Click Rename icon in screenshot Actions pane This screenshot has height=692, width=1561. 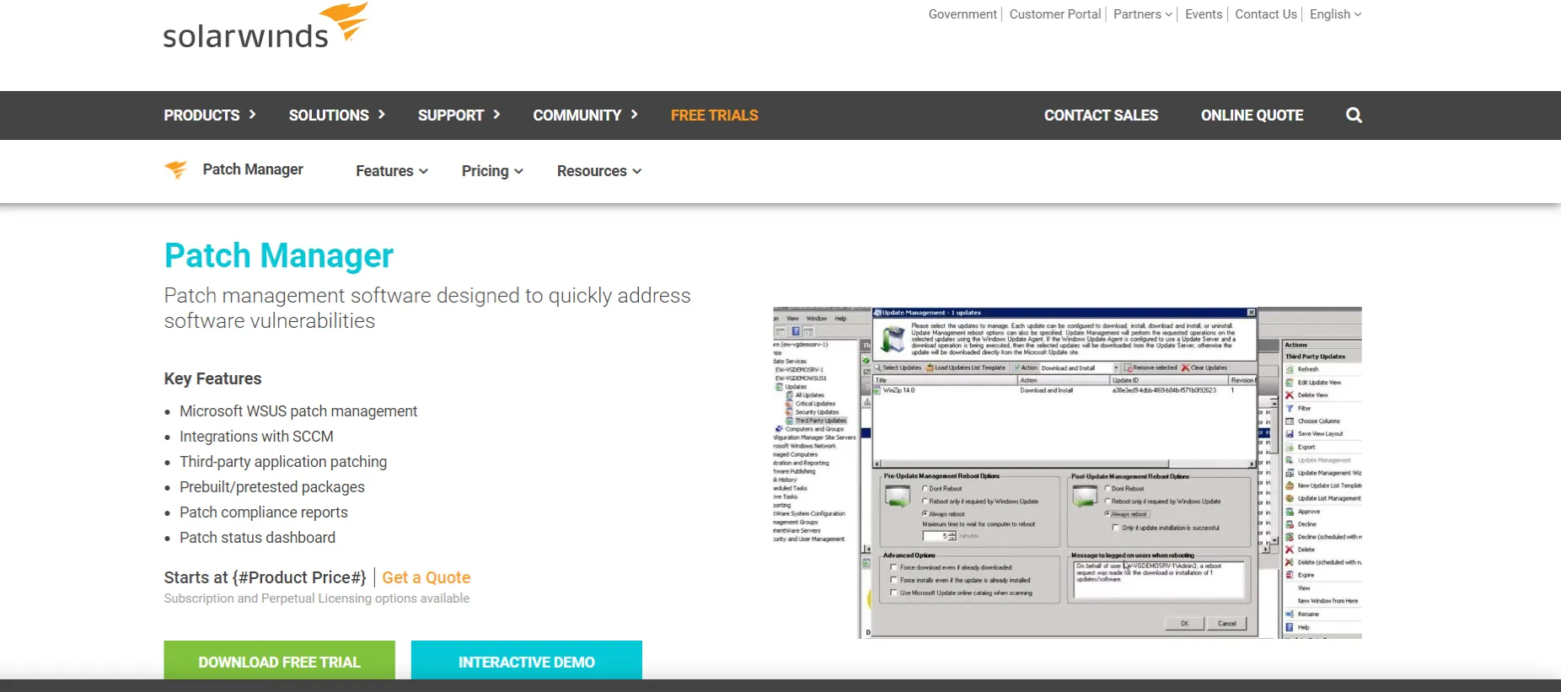click(x=1290, y=614)
